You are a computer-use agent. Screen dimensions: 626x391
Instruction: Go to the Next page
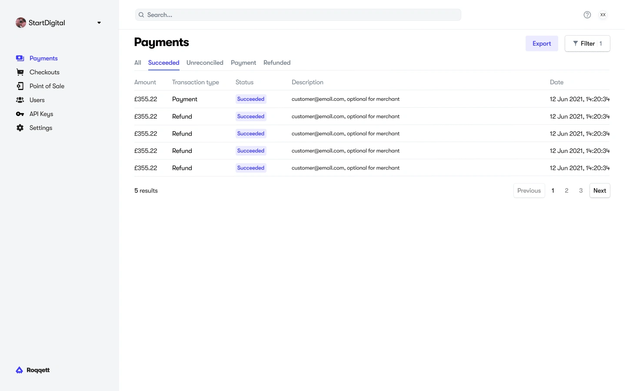pyautogui.click(x=600, y=191)
